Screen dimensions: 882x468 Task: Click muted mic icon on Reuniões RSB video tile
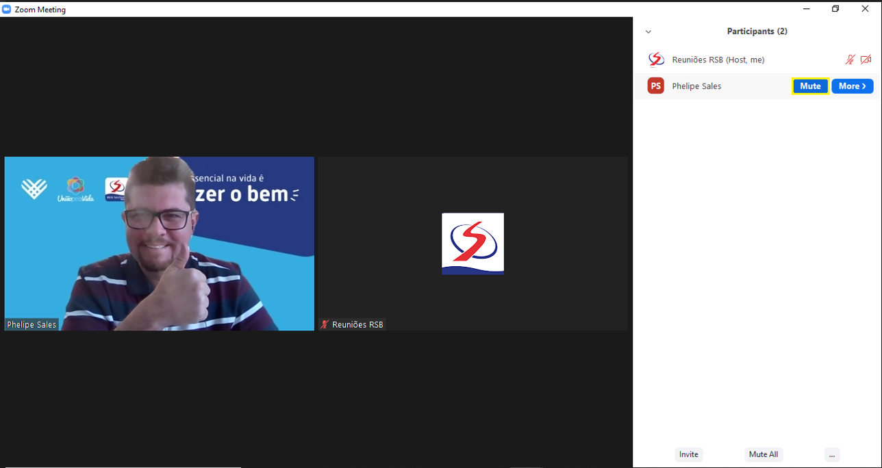(x=325, y=324)
